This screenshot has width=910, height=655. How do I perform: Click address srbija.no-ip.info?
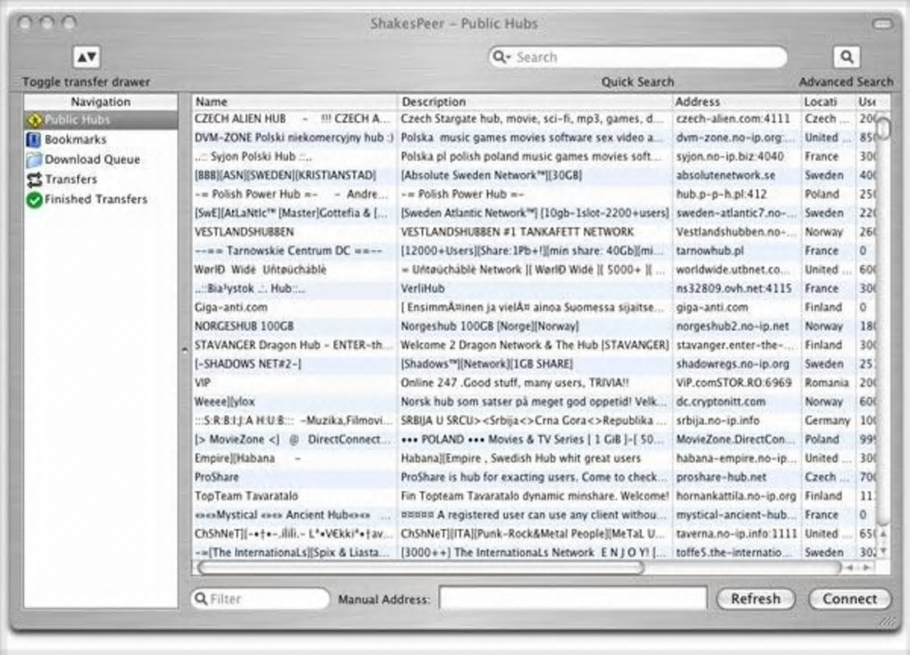[x=718, y=420]
